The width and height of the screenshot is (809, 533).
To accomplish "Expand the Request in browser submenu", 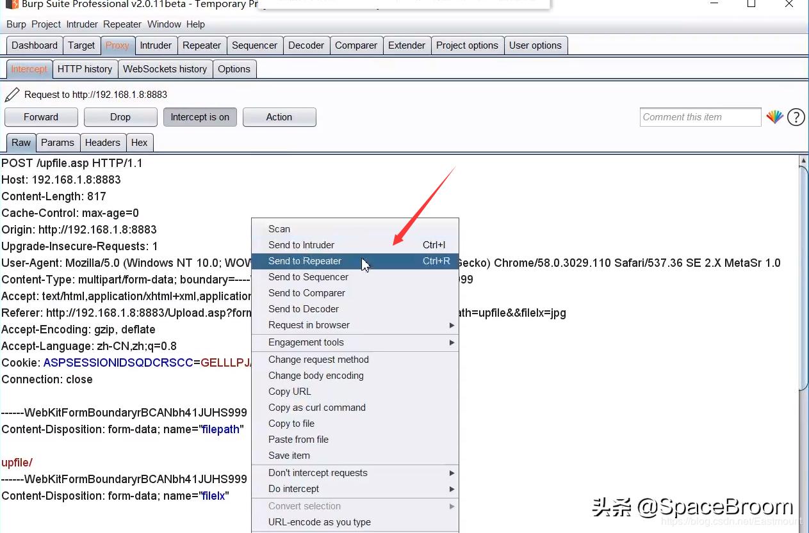I will 355,325.
